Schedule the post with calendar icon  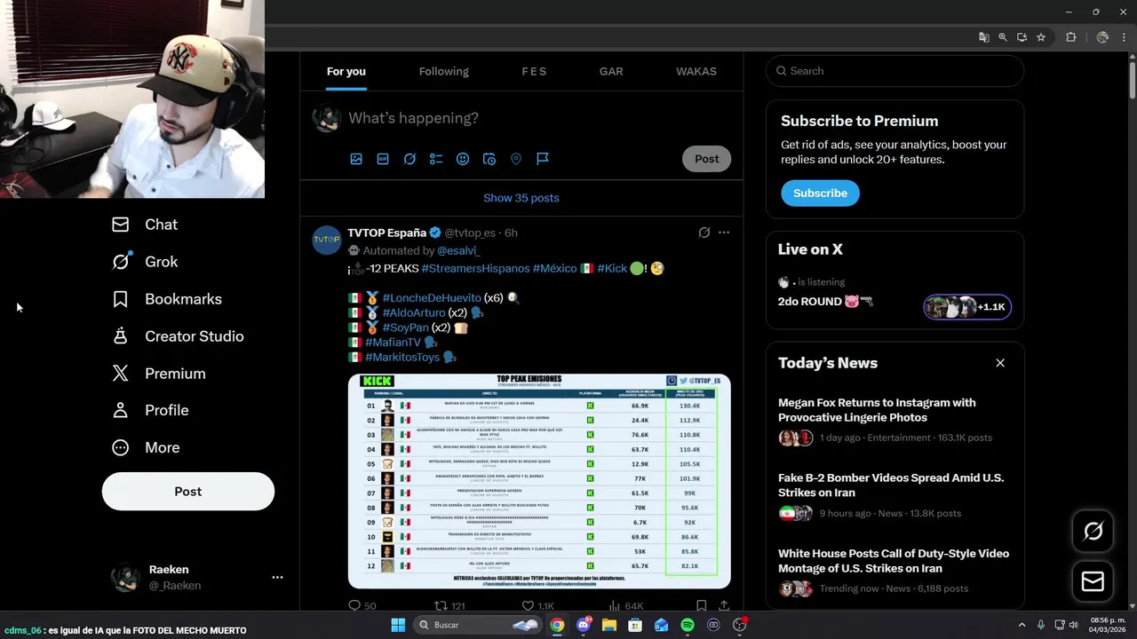pos(489,159)
